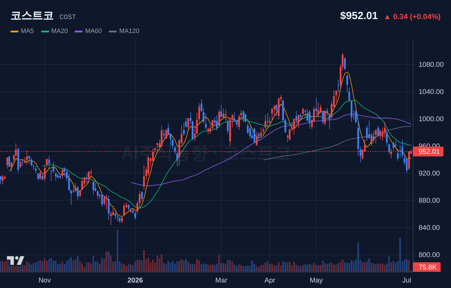Click the 코스트코 stock title
Image resolution: width=451 pixels, height=288 pixels.
click(x=32, y=16)
